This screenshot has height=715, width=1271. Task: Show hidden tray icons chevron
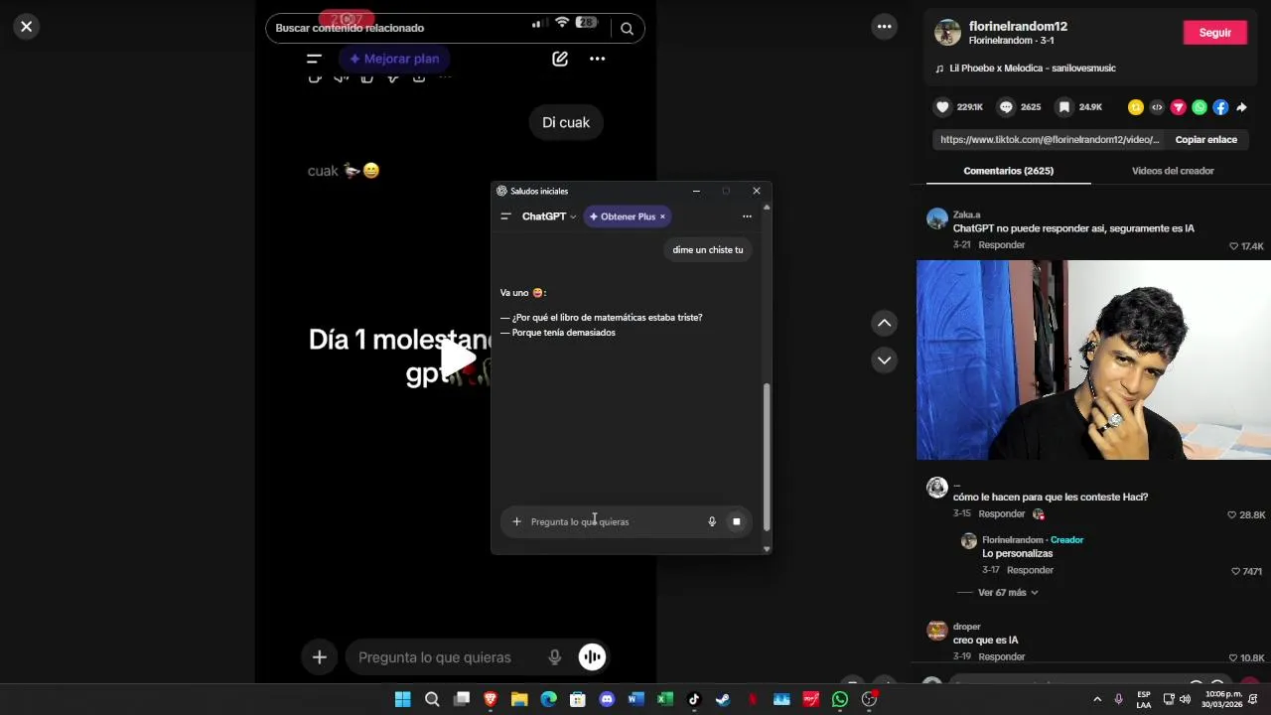(x=1097, y=699)
